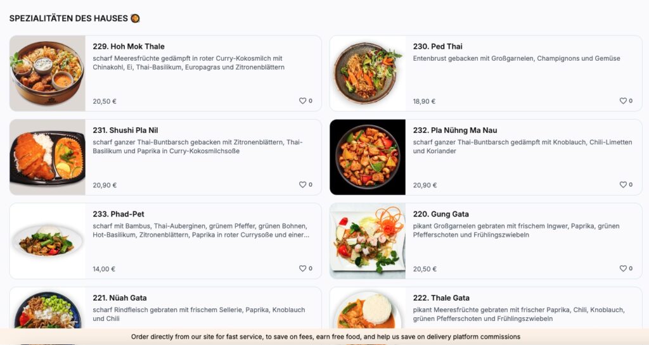Image resolution: width=649 pixels, height=345 pixels.
Task: Tap the heart on 231. Shushi Pla Nil
Action: [302, 185]
